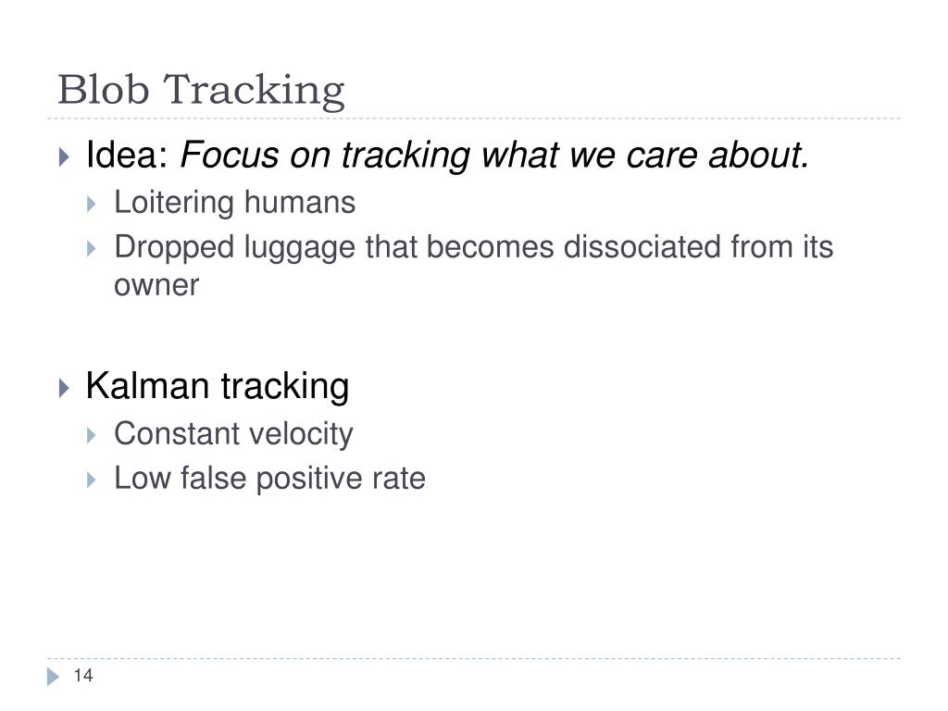This screenshot has height=711, width=948.
Task: Click the arrow bullet before Dropped luggage
Action: tap(92, 248)
